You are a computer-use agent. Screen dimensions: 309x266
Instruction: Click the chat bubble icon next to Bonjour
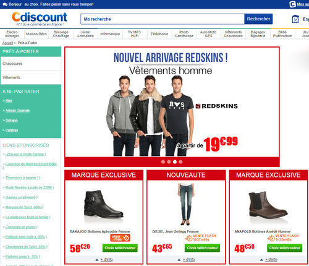tap(5, 4)
